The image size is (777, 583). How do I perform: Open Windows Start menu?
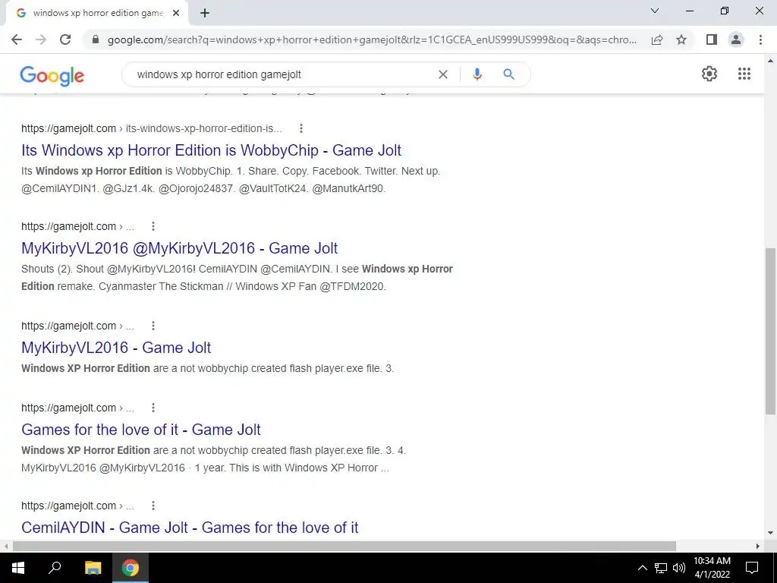18,568
